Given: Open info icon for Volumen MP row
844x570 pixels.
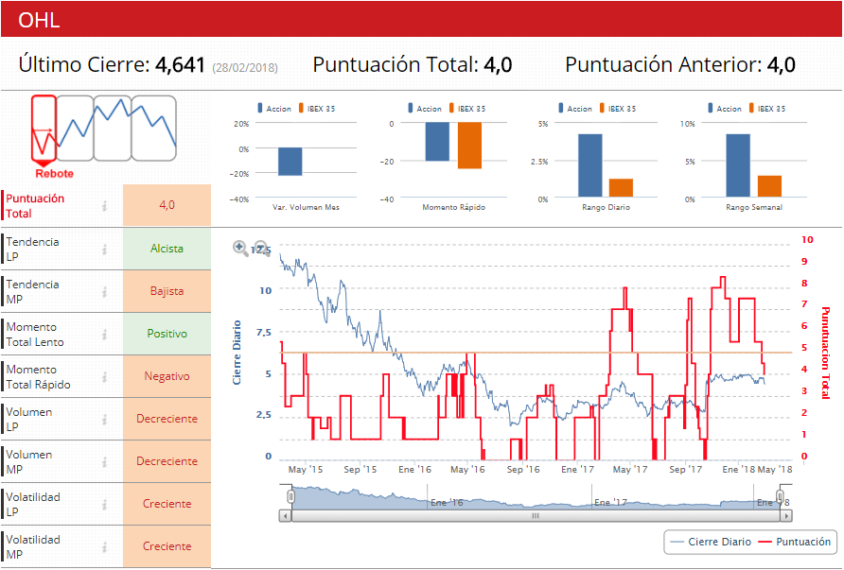Looking at the screenshot, I should [105, 461].
